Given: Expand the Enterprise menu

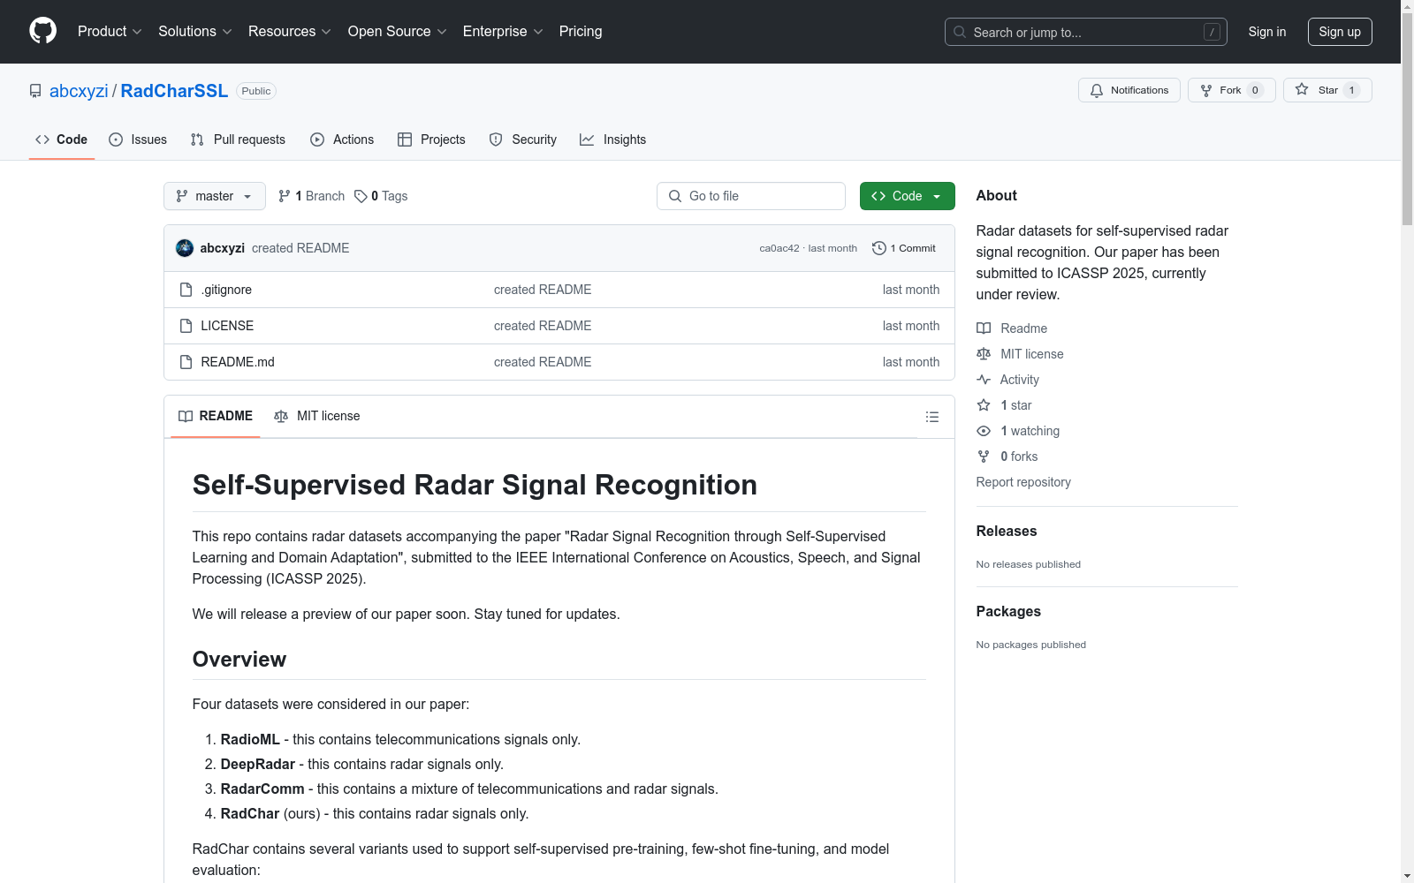Looking at the screenshot, I should coord(503,31).
